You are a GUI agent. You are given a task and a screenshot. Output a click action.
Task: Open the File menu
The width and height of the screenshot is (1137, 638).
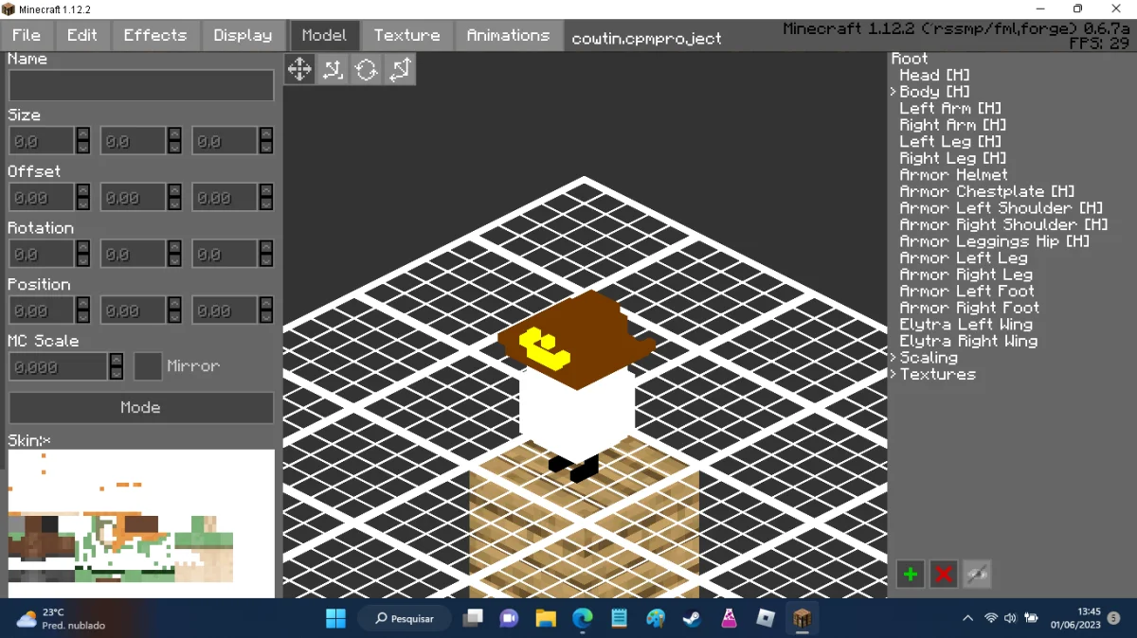[27, 35]
